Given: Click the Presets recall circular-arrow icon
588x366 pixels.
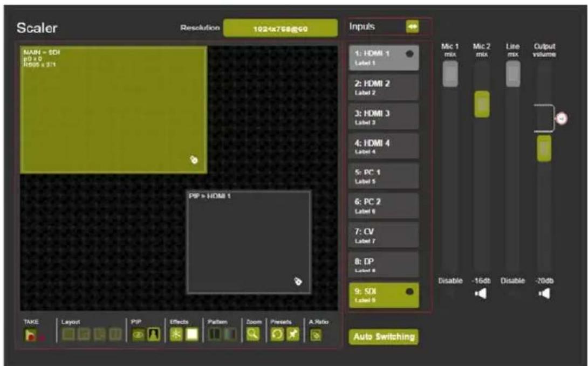Looking at the screenshot, I should [277, 334].
